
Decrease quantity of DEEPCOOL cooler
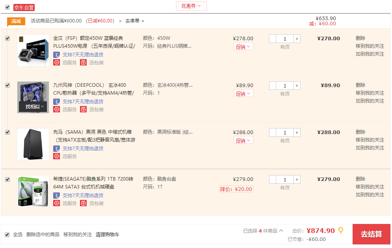coord(273,86)
